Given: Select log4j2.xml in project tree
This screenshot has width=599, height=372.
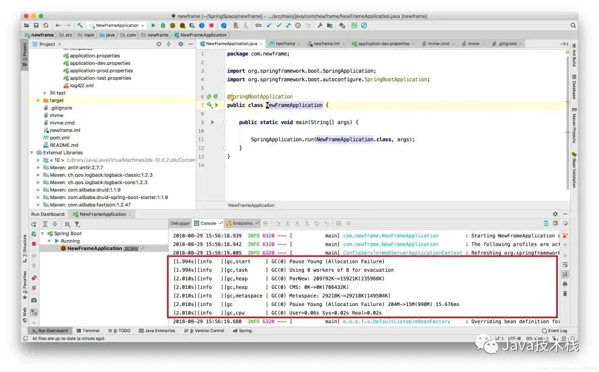Looking at the screenshot, I should (x=82, y=85).
